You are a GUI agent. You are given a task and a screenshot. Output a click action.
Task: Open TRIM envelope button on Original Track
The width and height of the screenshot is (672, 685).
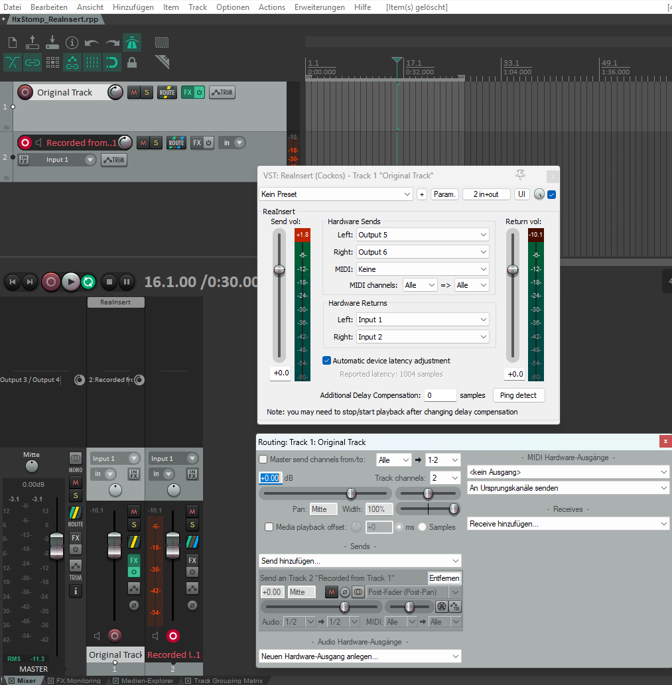click(222, 92)
